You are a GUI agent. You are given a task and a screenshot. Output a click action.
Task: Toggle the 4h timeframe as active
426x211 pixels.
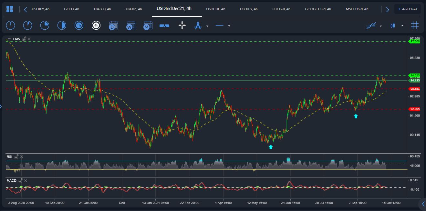point(96,25)
